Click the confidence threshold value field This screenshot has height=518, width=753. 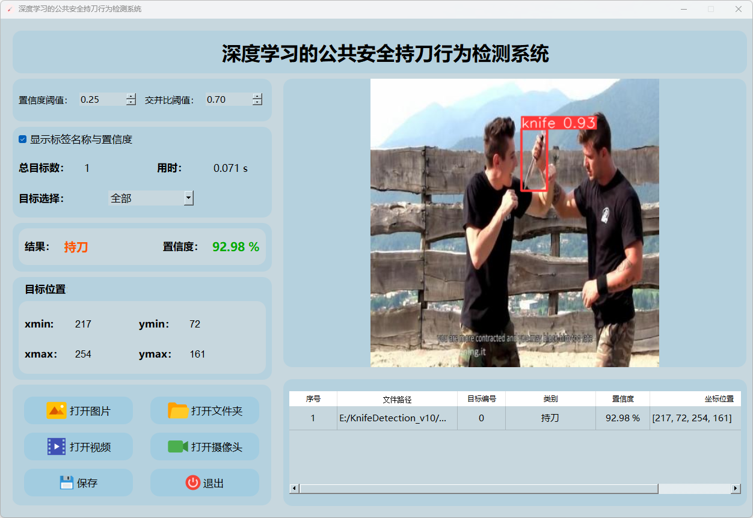coord(102,100)
